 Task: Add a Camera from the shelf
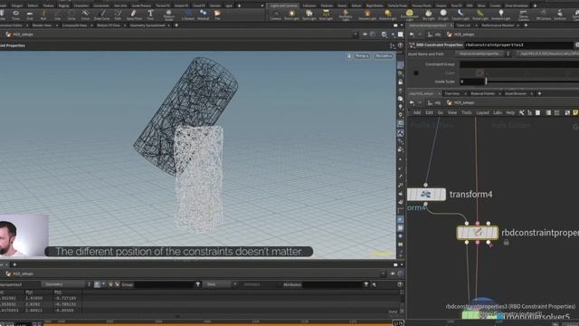click(x=275, y=14)
